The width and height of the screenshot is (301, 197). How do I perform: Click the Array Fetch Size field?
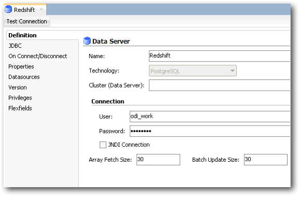(x=158, y=159)
